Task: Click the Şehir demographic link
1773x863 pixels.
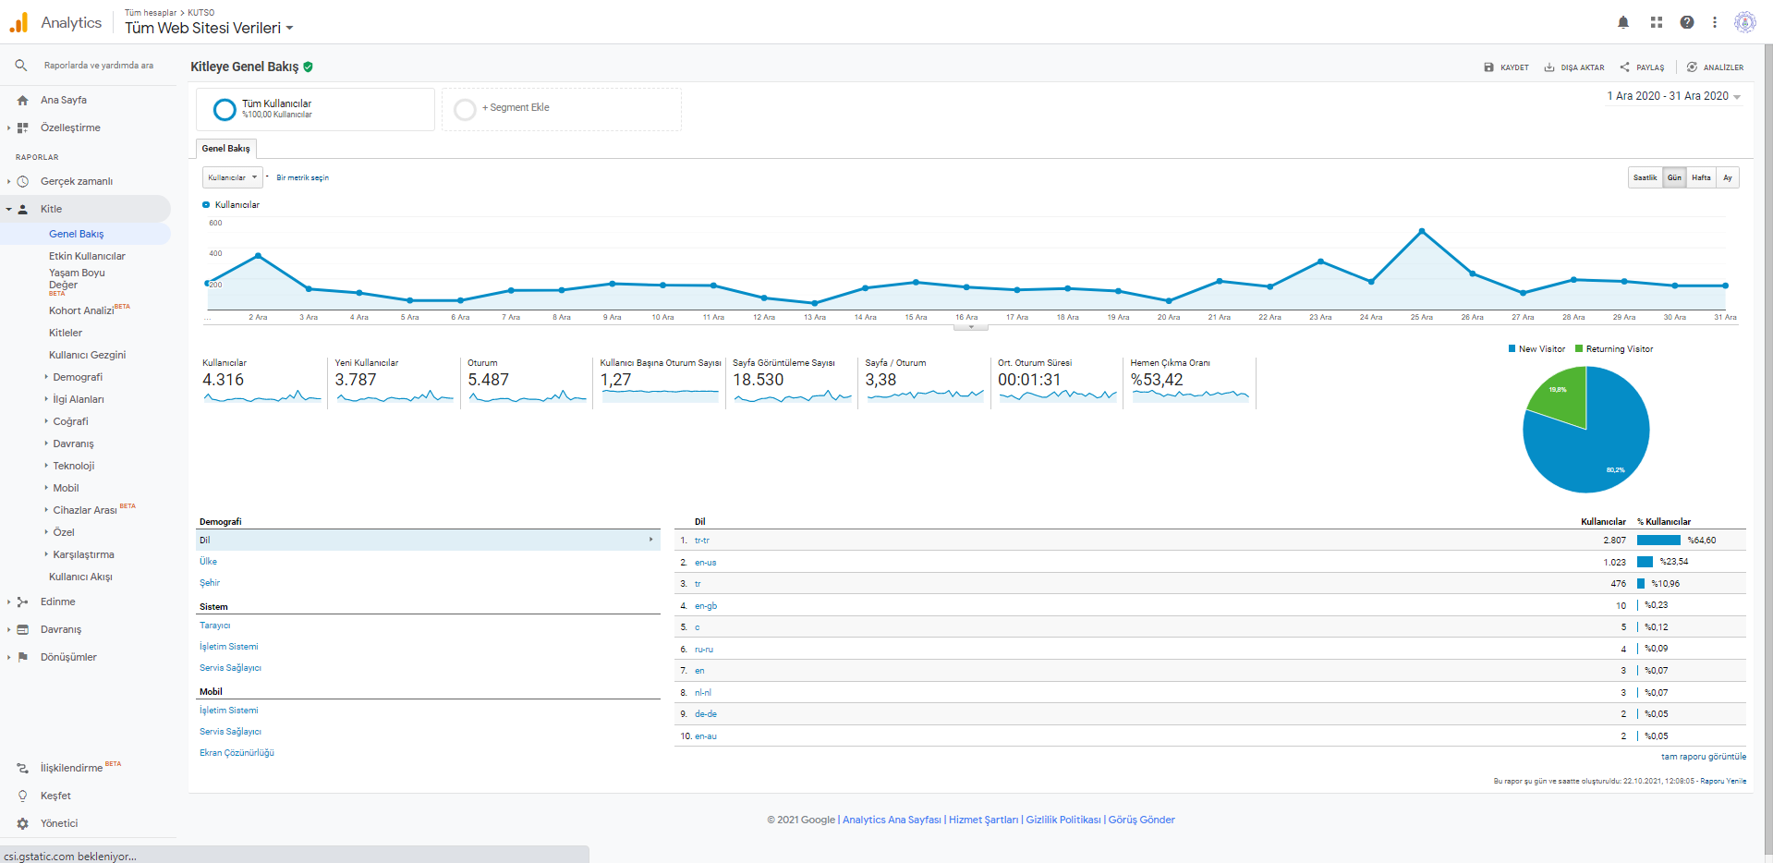Action: 210,583
